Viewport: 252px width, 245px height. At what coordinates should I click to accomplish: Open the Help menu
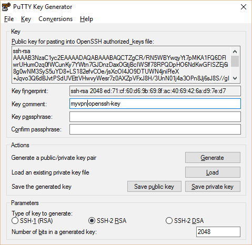click(x=86, y=19)
